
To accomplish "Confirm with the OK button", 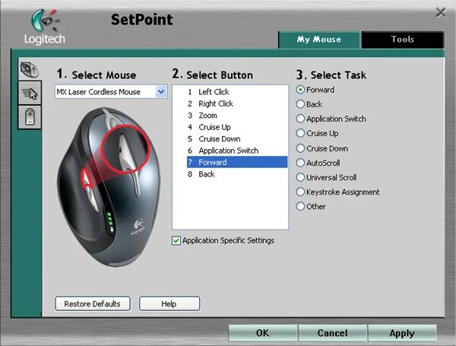I will (263, 333).
